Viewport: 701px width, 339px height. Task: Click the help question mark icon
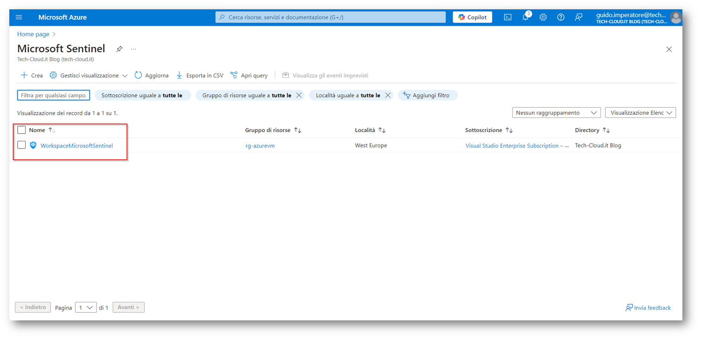point(561,17)
